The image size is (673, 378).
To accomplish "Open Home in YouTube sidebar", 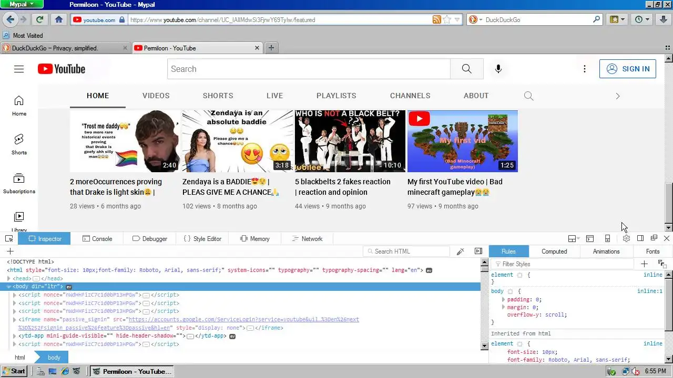I will (19, 106).
